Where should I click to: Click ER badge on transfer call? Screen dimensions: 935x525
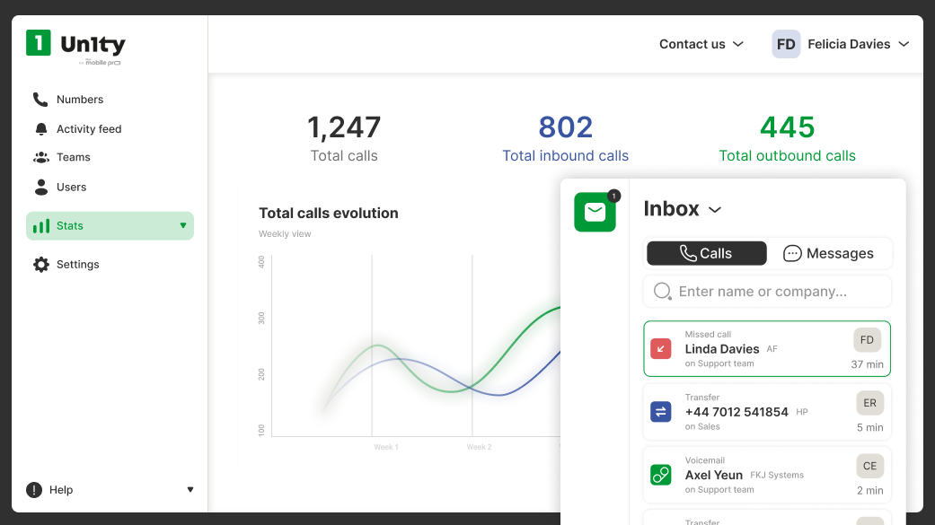870,404
